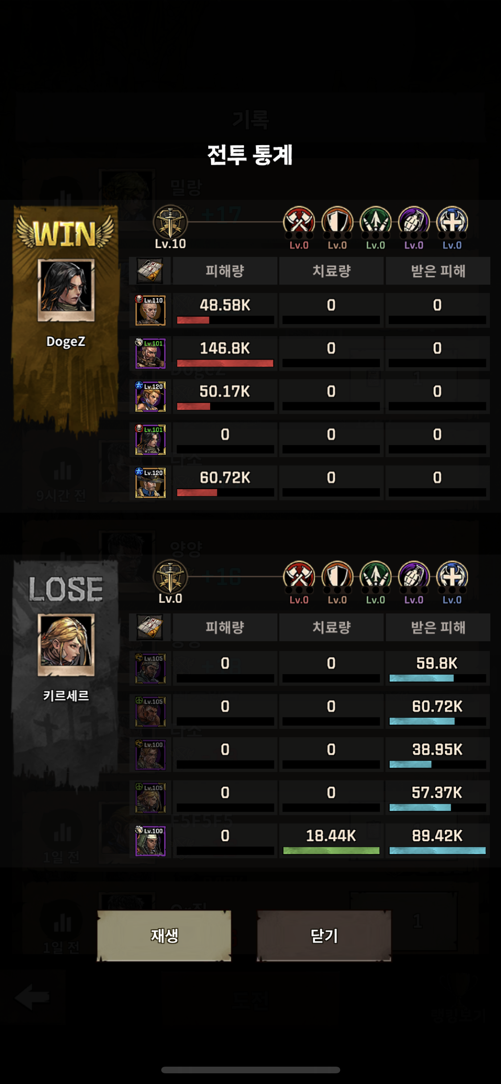Image resolution: width=501 pixels, height=1084 pixels.
Task: Tap the 146.8K red damage bar
Action: coord(225,363)
